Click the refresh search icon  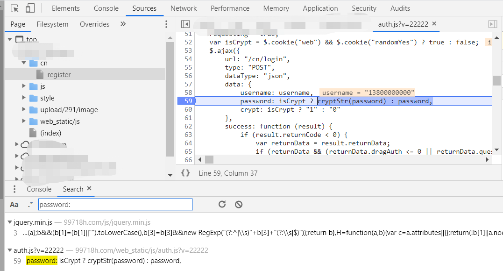click(222, 204)
